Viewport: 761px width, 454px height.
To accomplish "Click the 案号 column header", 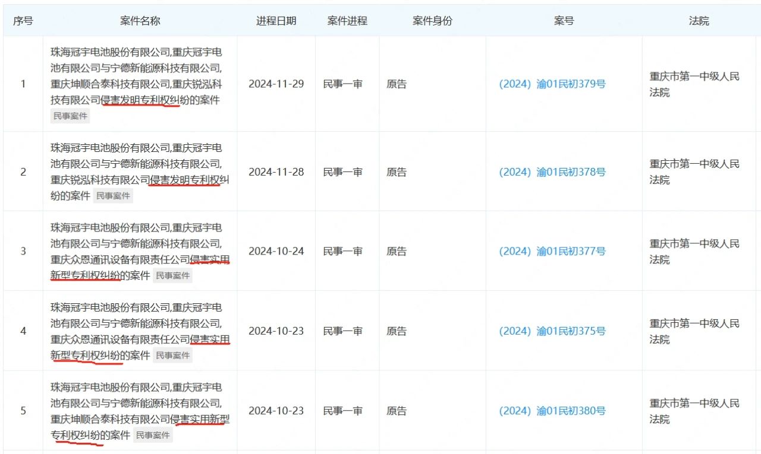I will coord(564,21).
